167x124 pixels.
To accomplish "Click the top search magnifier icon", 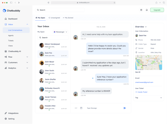I will pyautogui.click(x=38, y=10).
